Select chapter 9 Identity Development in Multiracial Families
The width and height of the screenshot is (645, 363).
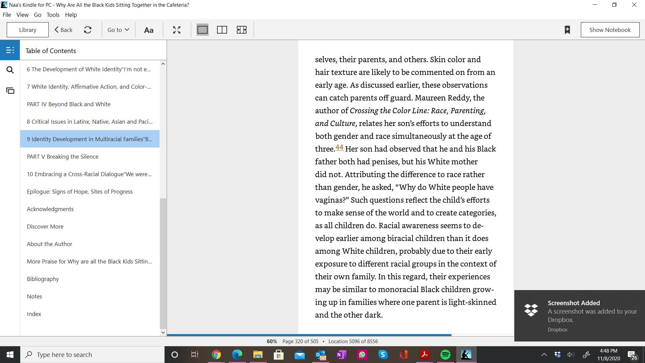[90, 139]
